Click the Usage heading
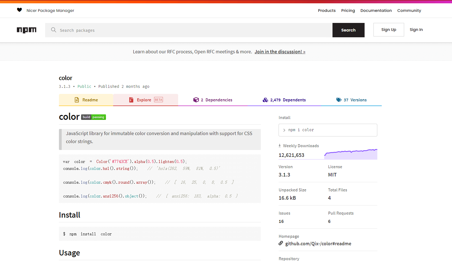This screenshot has width=452, height=261. point(69,253)
